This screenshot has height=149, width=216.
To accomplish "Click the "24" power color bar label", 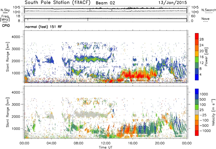I will [201, 45].
